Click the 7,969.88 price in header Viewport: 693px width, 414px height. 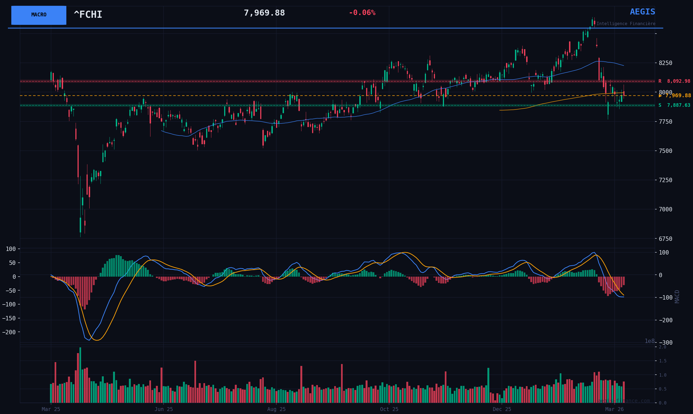pyautogui.click(x=264, y=13)
